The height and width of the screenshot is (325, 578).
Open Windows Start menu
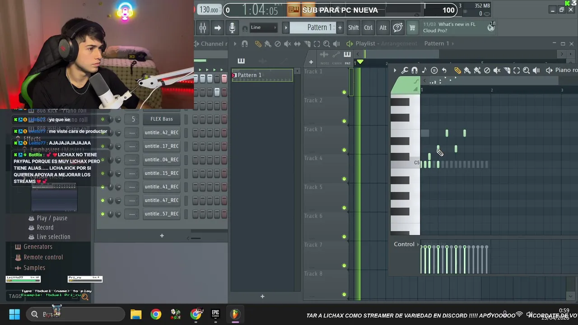click(14, 314)
